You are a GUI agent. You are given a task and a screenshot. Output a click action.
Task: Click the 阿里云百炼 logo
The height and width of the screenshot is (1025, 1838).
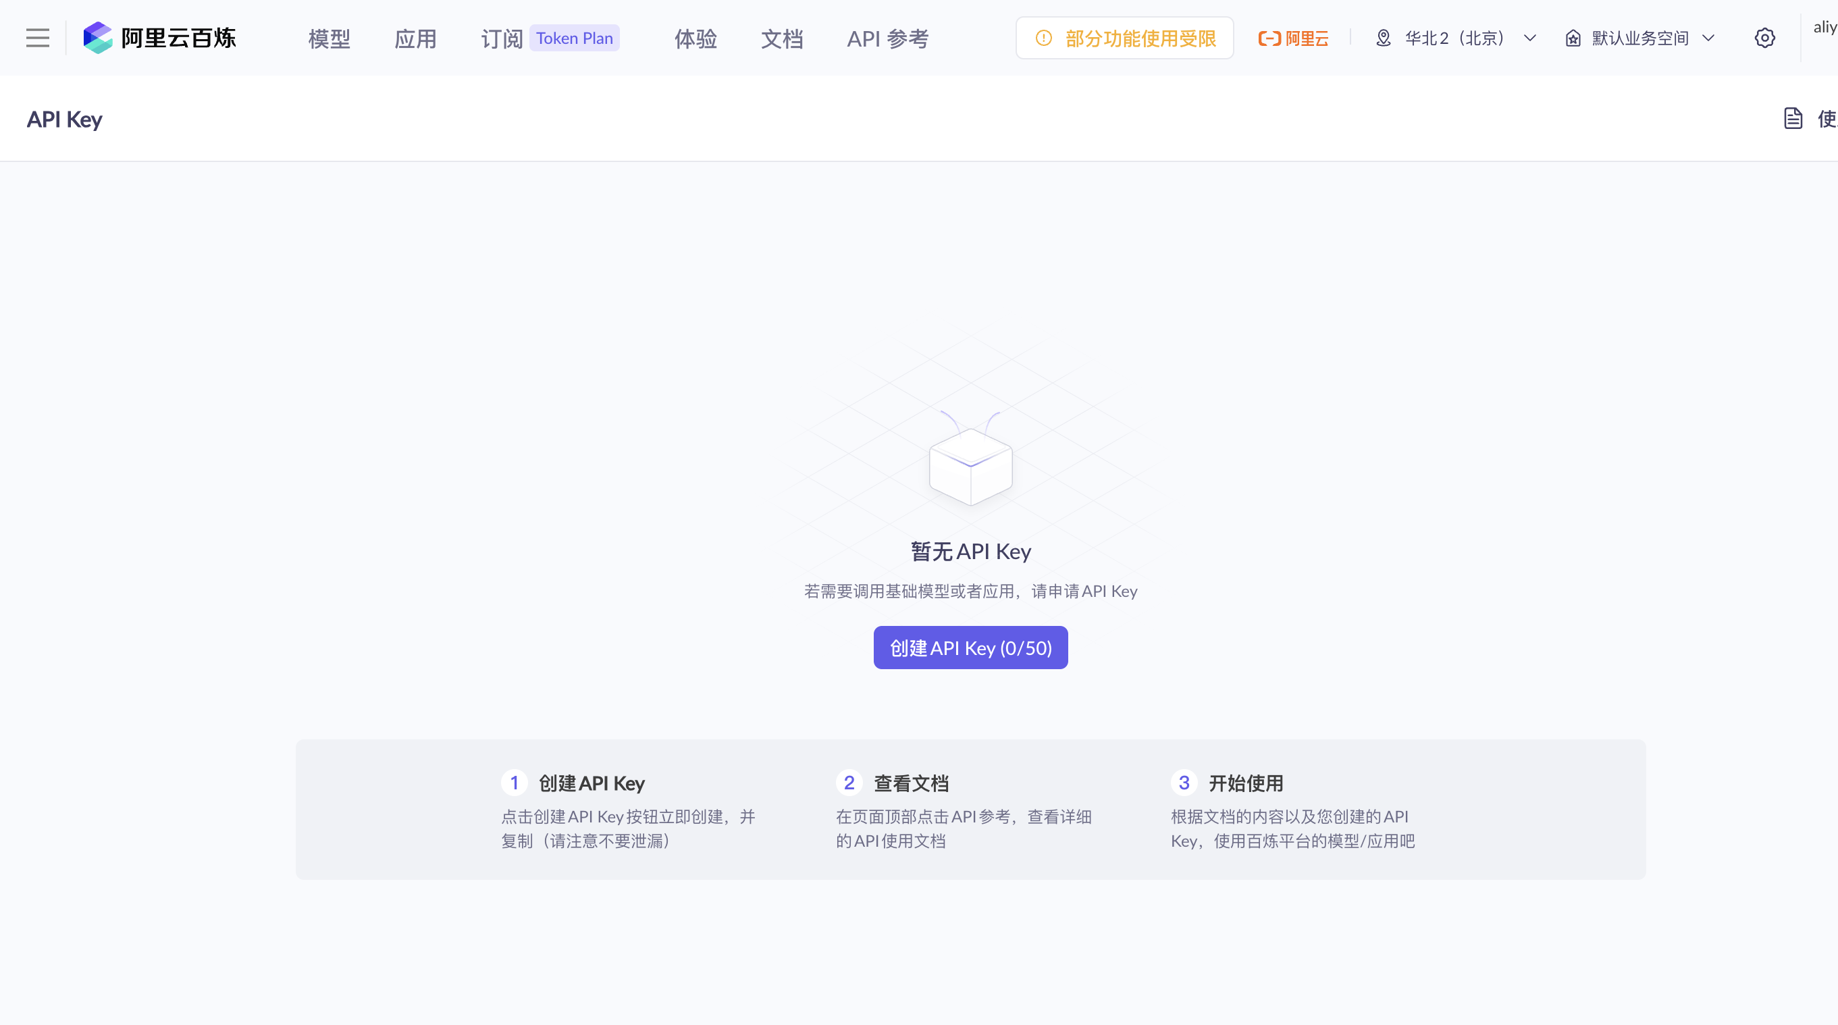click(x=159, y=38)
